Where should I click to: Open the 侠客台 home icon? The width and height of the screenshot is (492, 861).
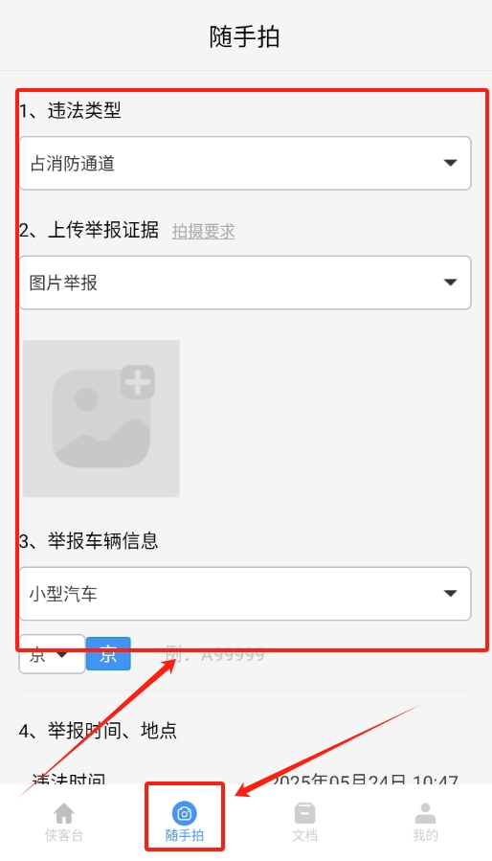click(64, 813)
